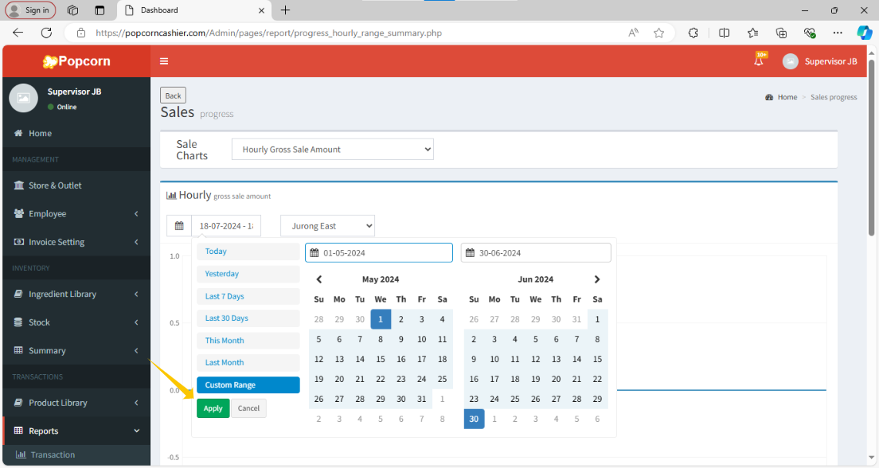Select This Month preset
This screenshot has width=879, height=468.
(x=248, y=340)
